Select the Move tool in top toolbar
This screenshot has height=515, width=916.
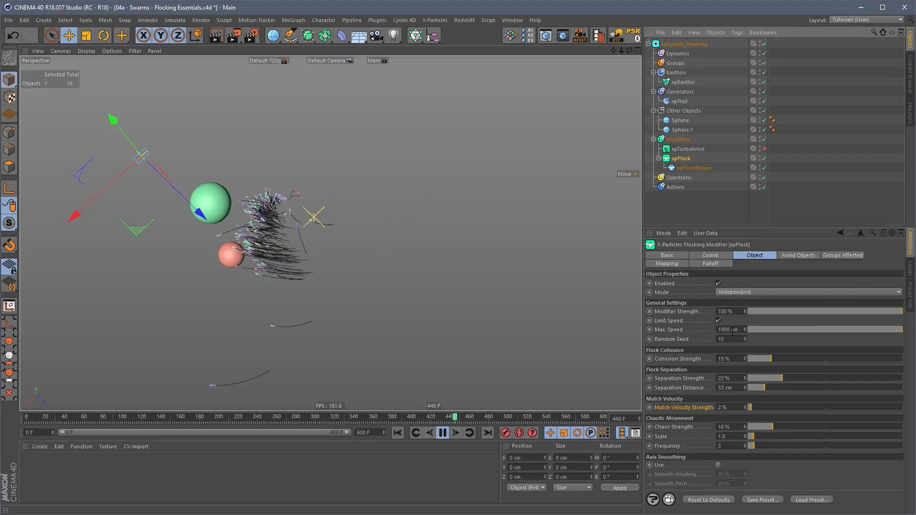pos(69,35)
